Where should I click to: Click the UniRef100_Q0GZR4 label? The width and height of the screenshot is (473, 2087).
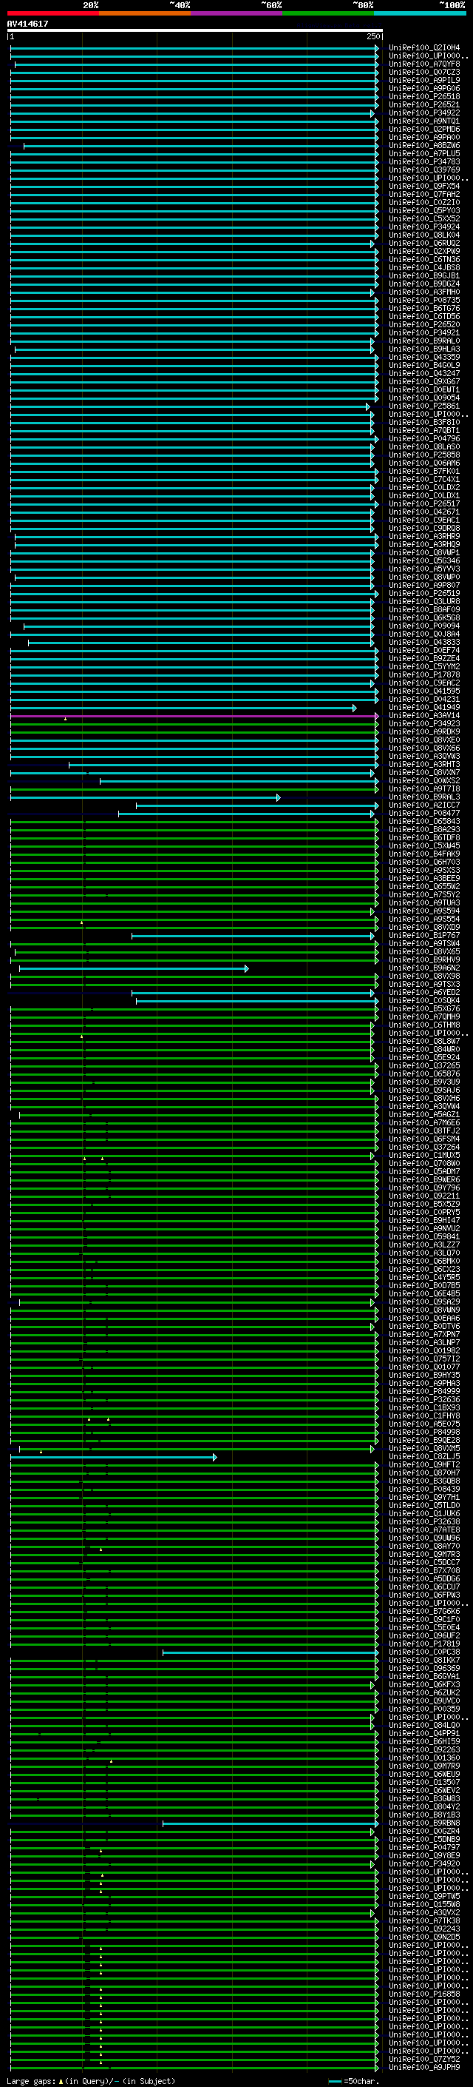tap(424, 1831)
